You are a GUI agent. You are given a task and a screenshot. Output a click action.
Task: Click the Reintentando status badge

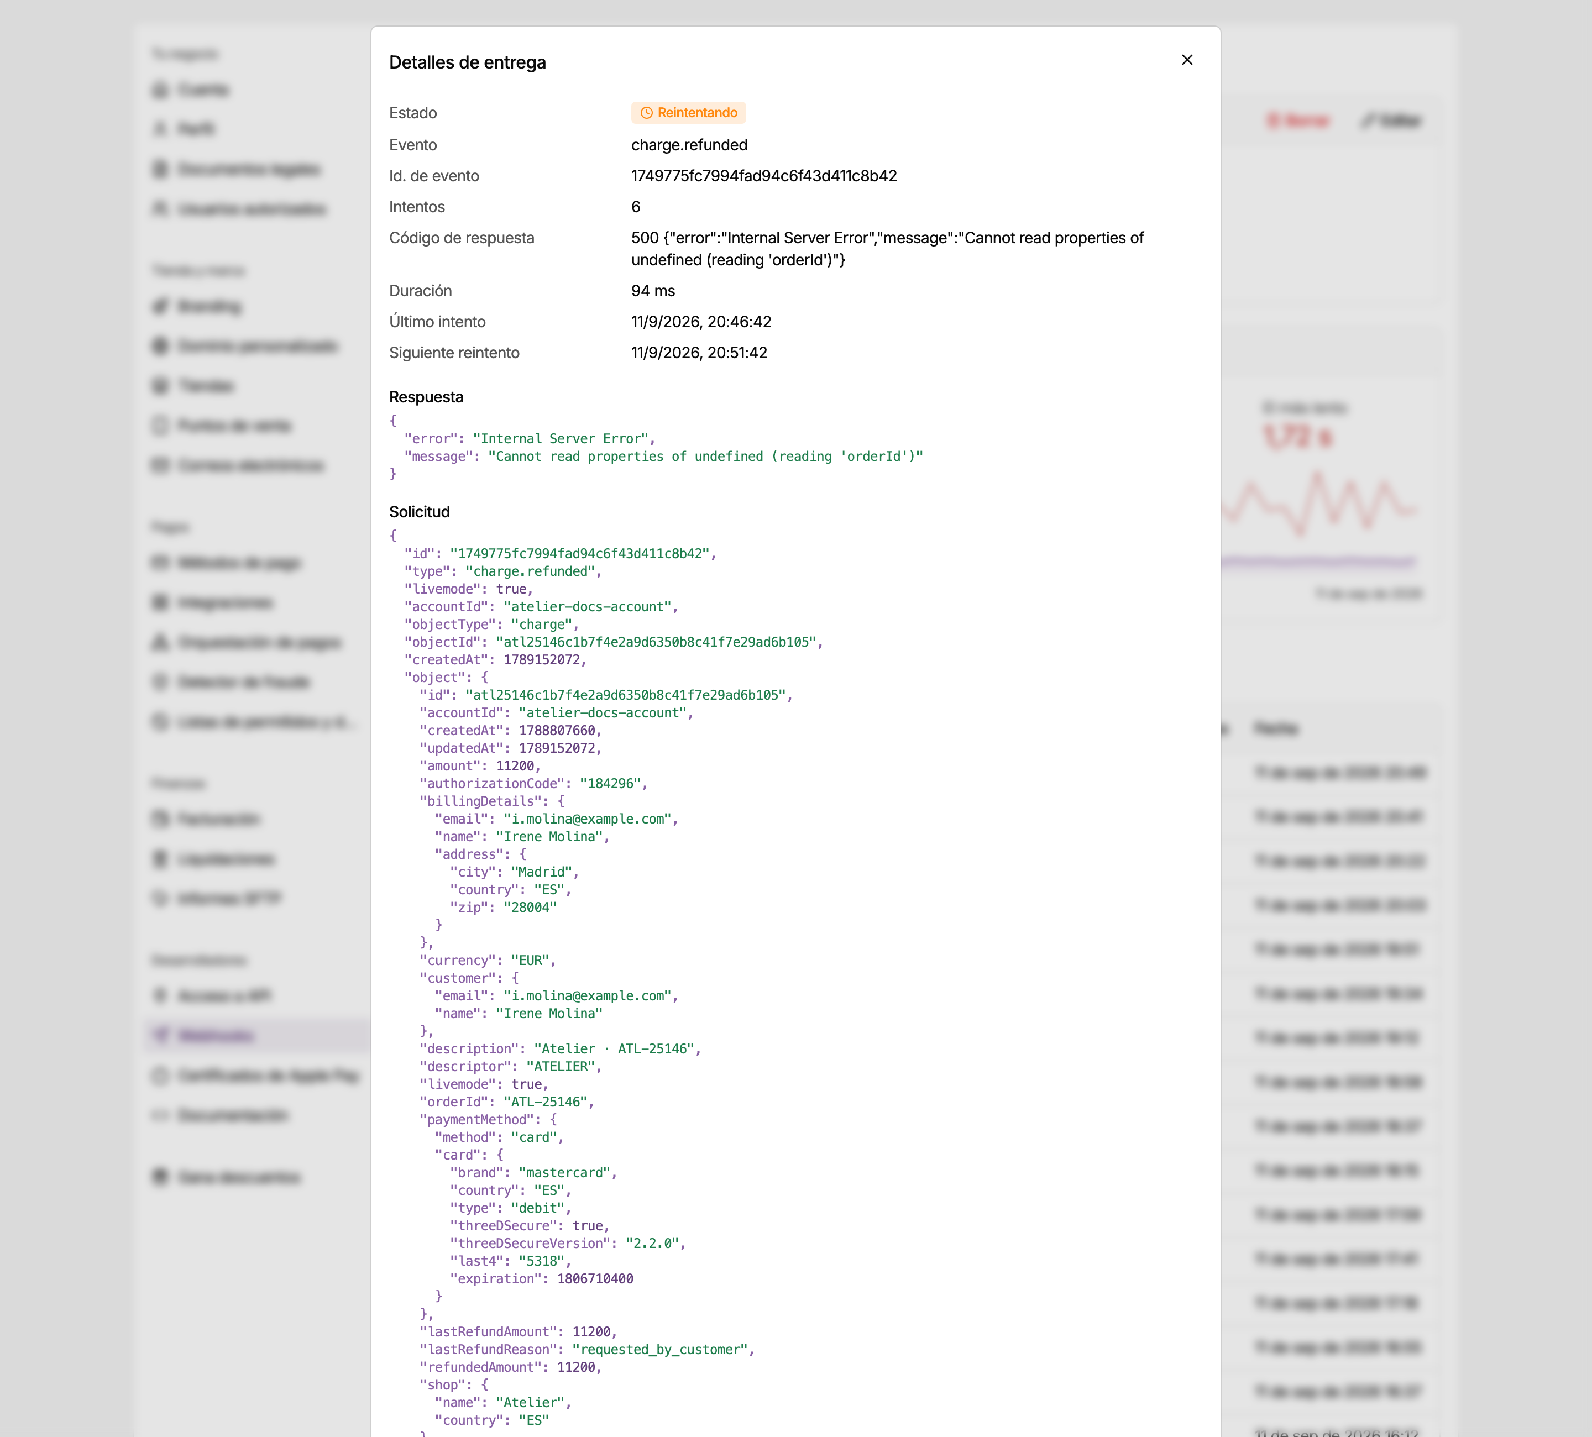click(689, 113)
